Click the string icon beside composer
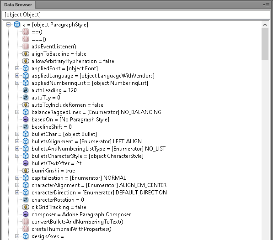The image size is (273, 240). [x=26, y=214]
